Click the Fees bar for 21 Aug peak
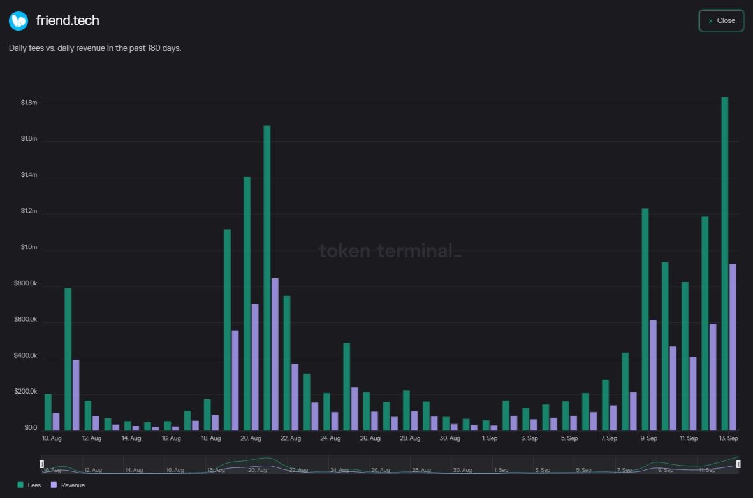Viewport: 753px width, 498px height. [x=267, y=278]
